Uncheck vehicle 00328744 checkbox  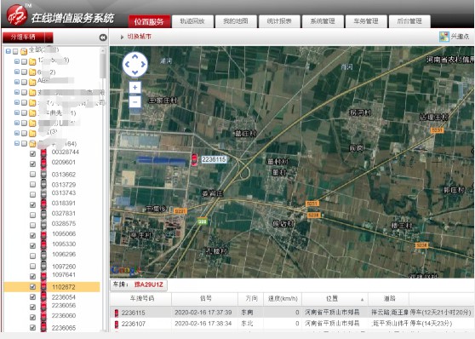[32, 153]
